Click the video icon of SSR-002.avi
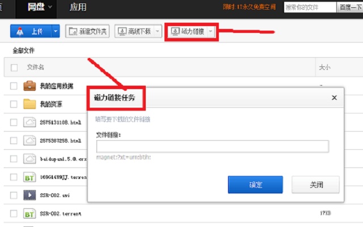 (x=29, y=195)
